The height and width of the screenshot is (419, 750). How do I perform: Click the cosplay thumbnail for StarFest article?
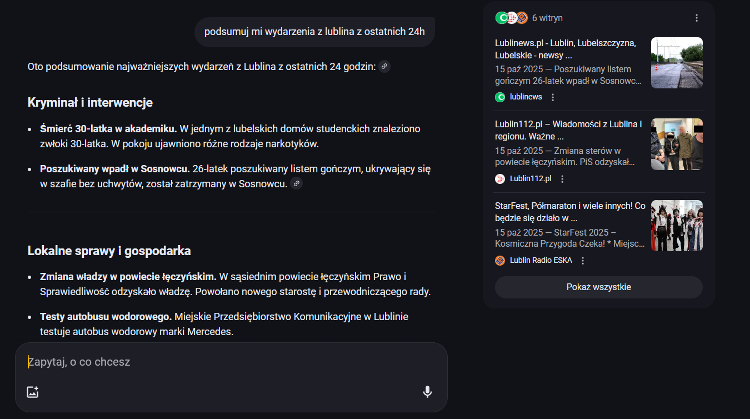coord(677,226)
